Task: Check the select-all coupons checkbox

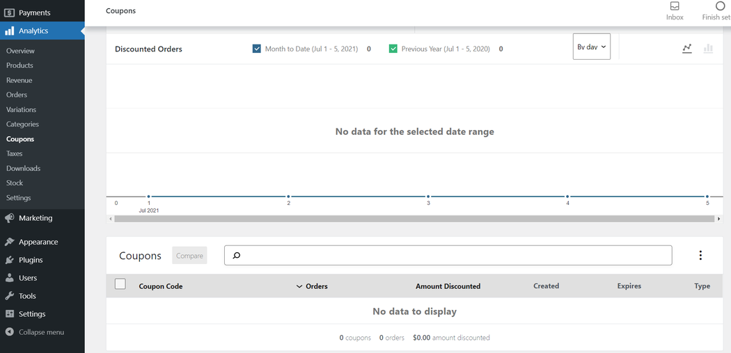Action: click(x=120, y=284)
